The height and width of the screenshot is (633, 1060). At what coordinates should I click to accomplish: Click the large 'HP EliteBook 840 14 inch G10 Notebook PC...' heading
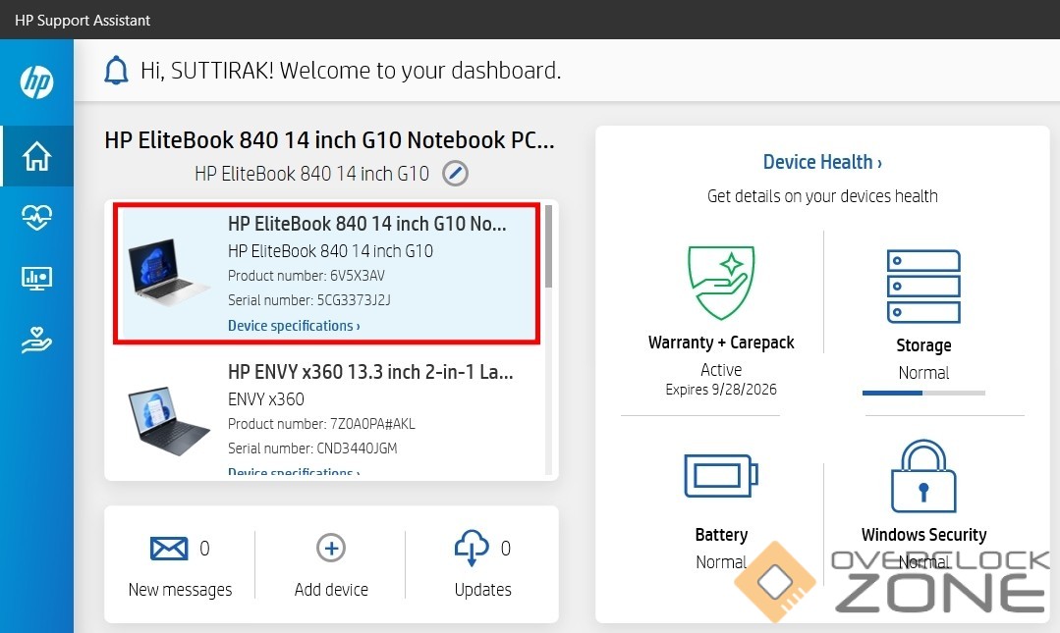(x=329, y=139)
